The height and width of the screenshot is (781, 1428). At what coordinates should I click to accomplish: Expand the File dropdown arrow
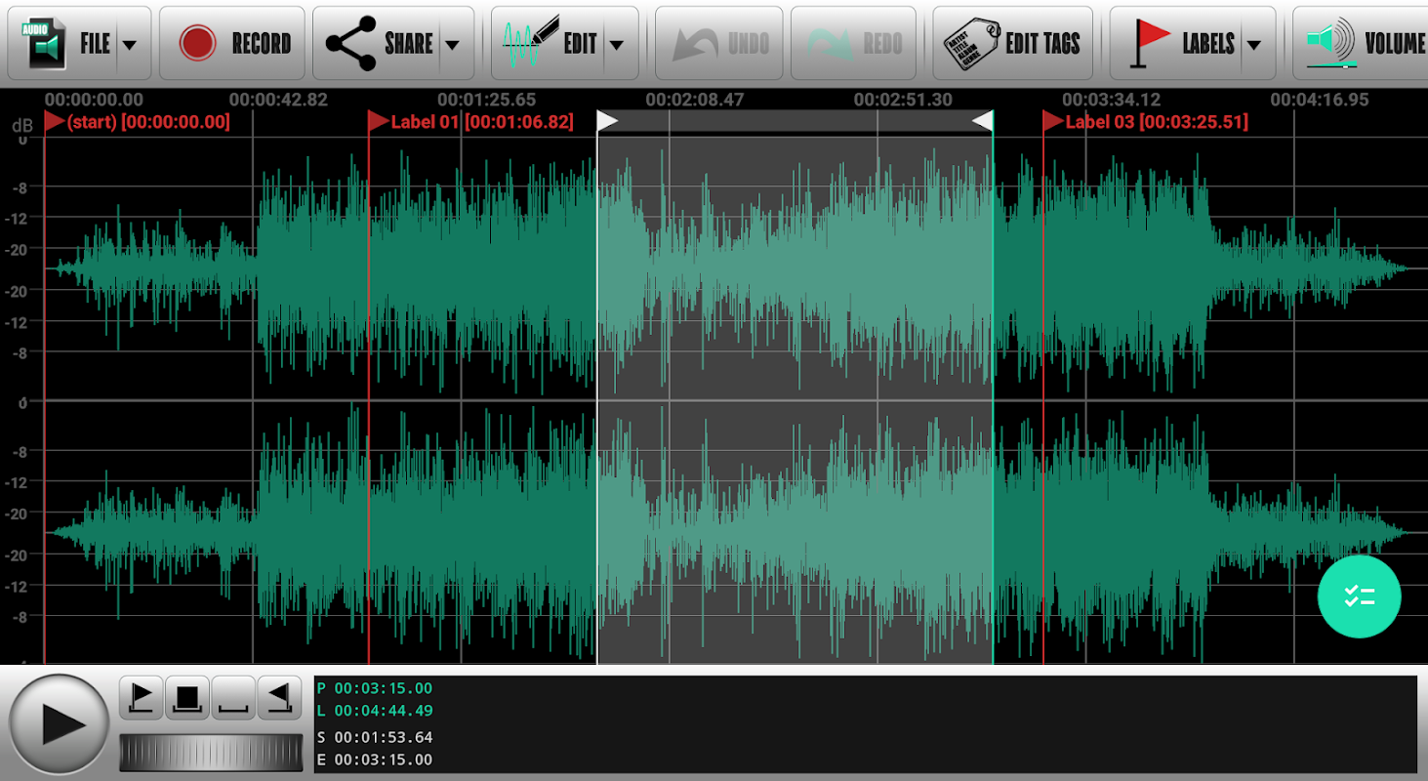click(x=130, y=44)
